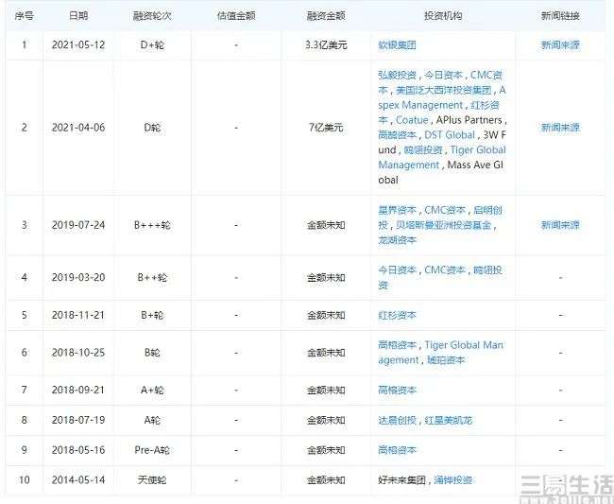614x504 pixels.
Task: Open the 美国泛大西洋投资集团 link
Action: (444, 90)
